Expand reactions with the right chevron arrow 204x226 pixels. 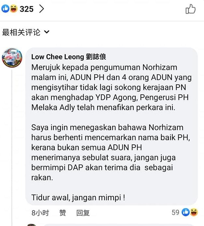coord(42,9)
